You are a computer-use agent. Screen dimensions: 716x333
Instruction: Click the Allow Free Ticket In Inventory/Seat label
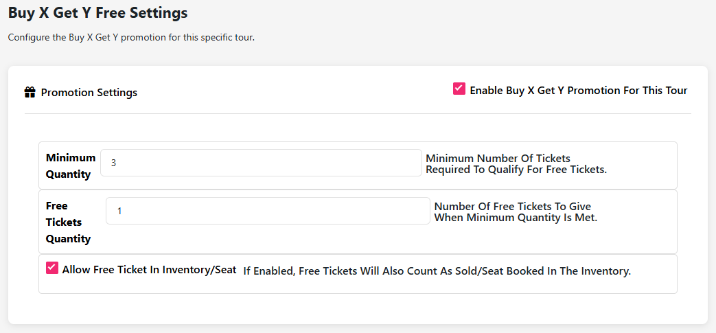point(149,270)
